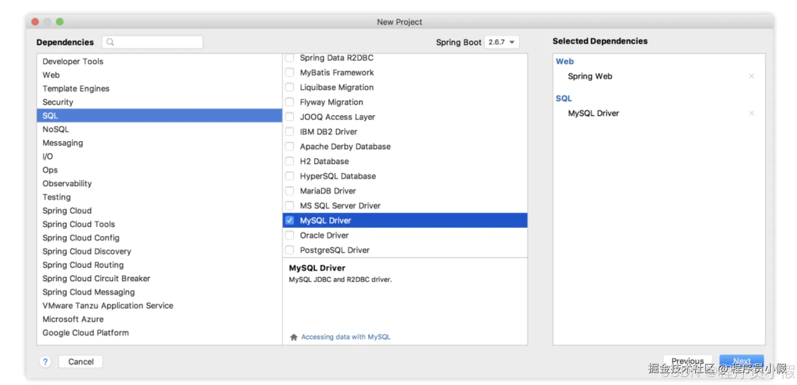Click the help question mark icon
Image resolution: width=797 pixels, height=385 pixels.
tap(45, 362)
